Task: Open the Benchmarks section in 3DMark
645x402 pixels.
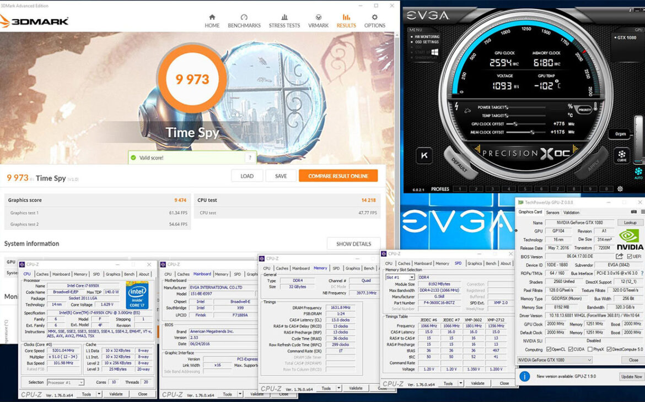Action: click(x=244, y=20)
